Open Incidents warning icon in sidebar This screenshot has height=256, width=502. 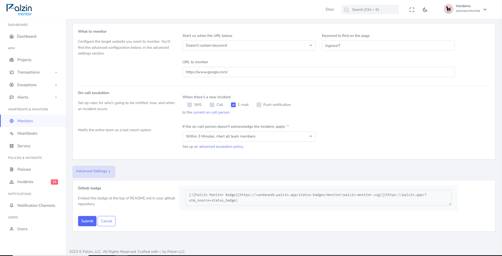(x=12, y=182)
